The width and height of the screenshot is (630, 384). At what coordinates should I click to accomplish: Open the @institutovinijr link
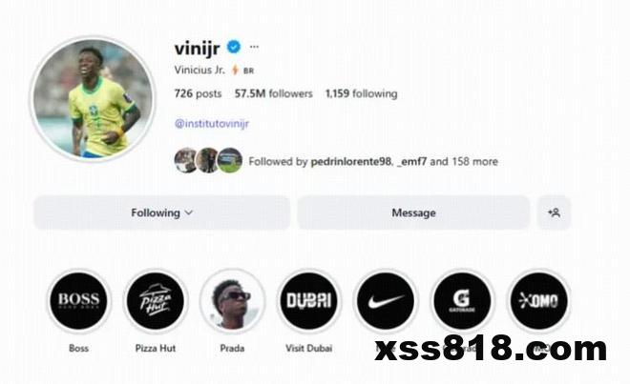pyautogui.click(x=212, y=124)
